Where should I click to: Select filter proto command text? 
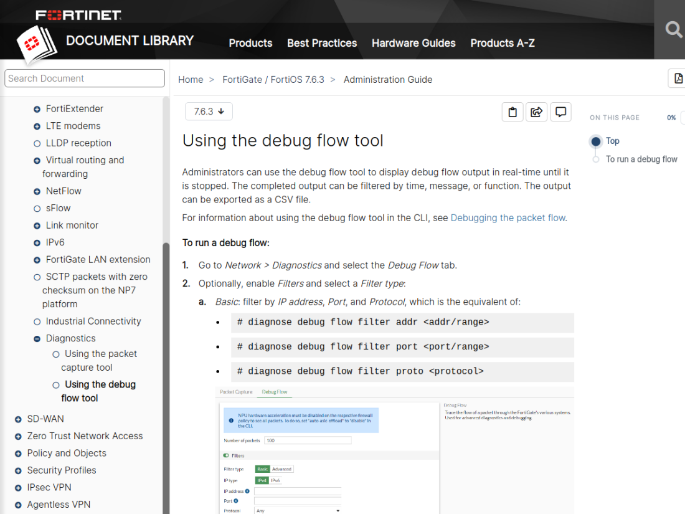tap(361, 371)
